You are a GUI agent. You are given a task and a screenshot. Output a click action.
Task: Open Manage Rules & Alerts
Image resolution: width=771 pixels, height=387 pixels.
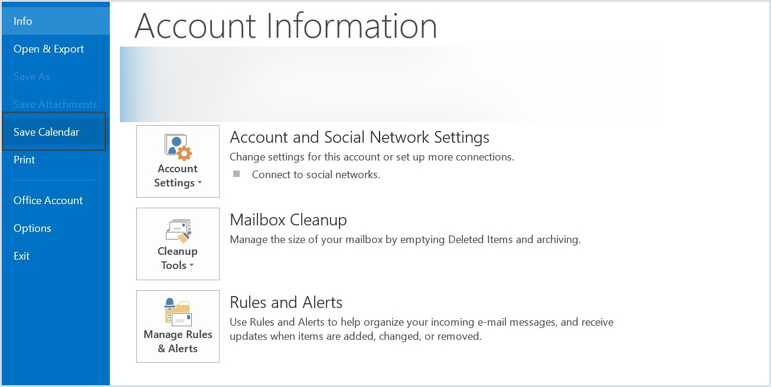click(177, 326)
